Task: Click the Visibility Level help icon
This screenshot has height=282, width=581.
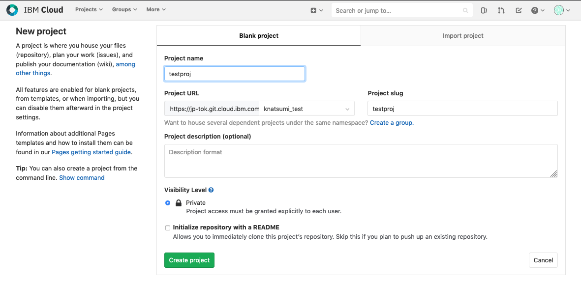Action: pos(211,190)
